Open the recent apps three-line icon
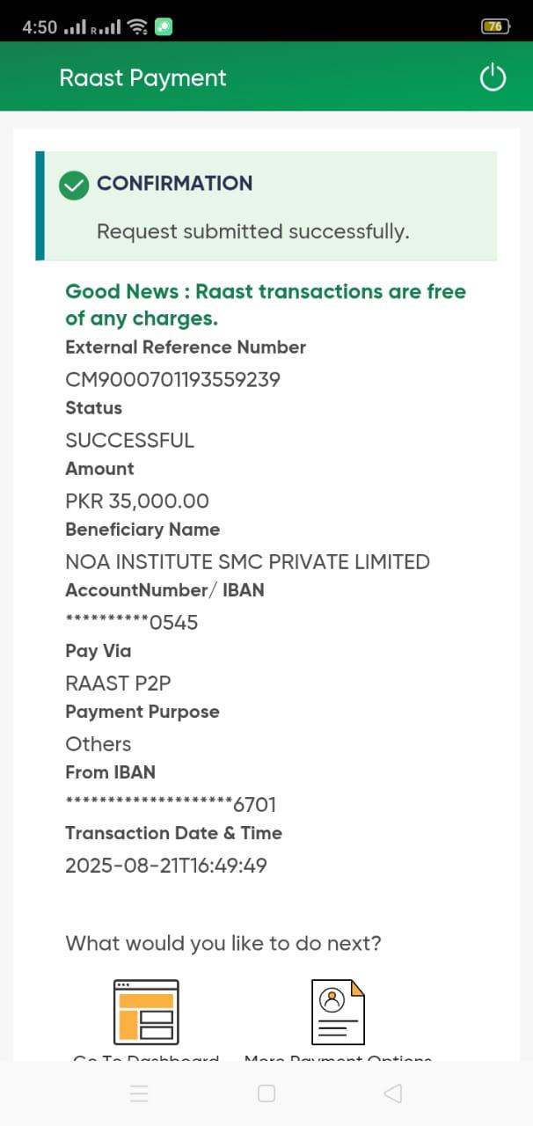The image size is (533, 1126). pyautogui.click(x=139, y=1093)
